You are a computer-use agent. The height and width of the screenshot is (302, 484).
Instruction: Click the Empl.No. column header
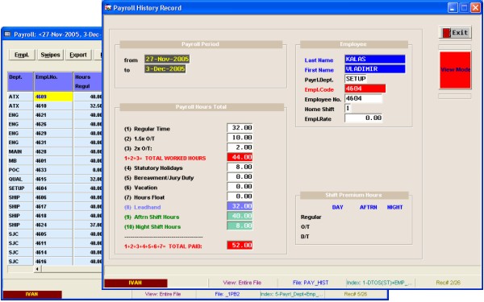[53, 81]
